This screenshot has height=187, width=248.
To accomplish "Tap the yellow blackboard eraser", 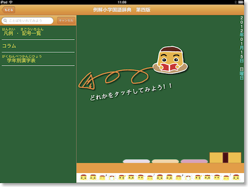I will [225, 158].
